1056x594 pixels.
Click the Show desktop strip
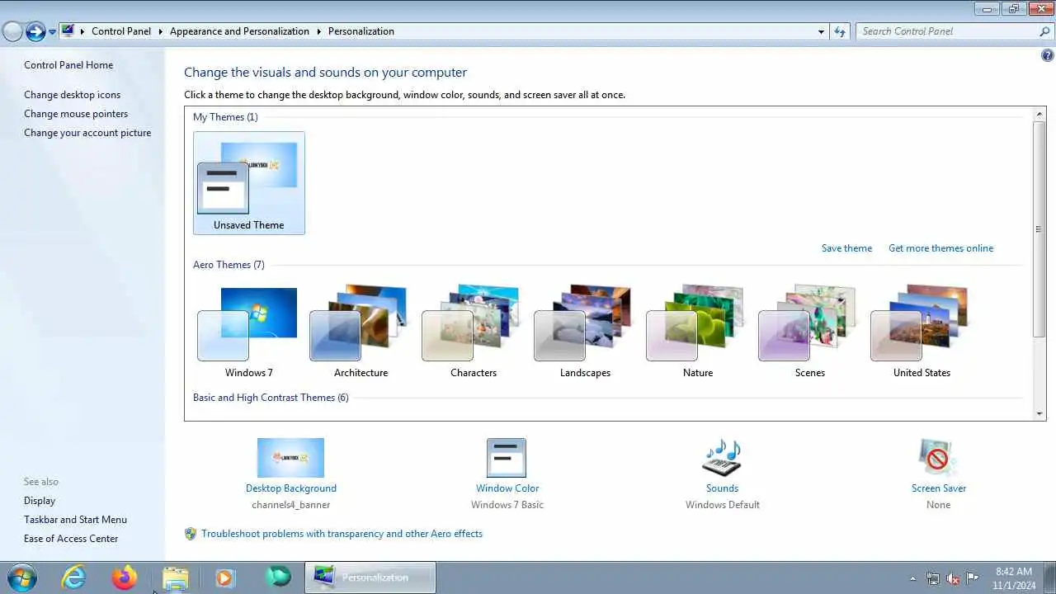tap(1049, 577)
